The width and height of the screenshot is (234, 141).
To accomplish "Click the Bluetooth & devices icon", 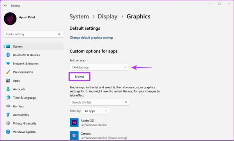I will coord(8,55).
